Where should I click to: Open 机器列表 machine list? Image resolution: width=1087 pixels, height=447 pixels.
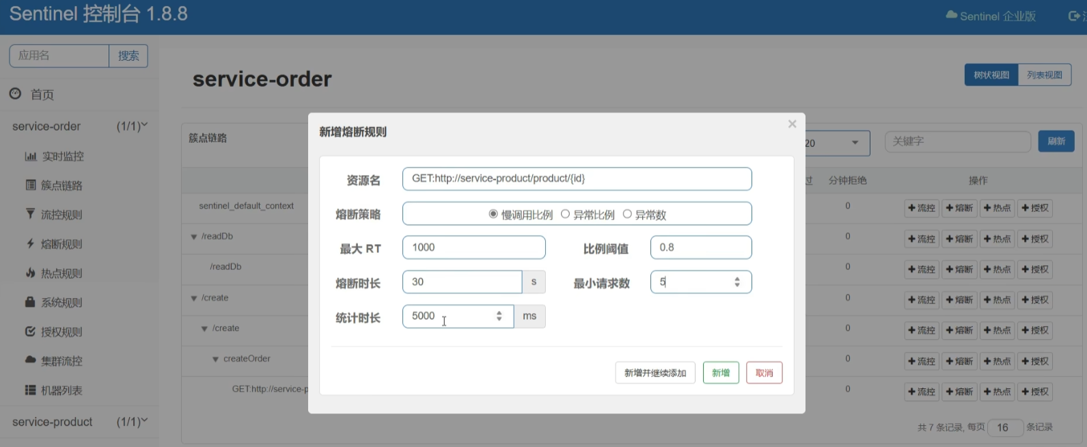pyautogui.click(x=54, y=390)
